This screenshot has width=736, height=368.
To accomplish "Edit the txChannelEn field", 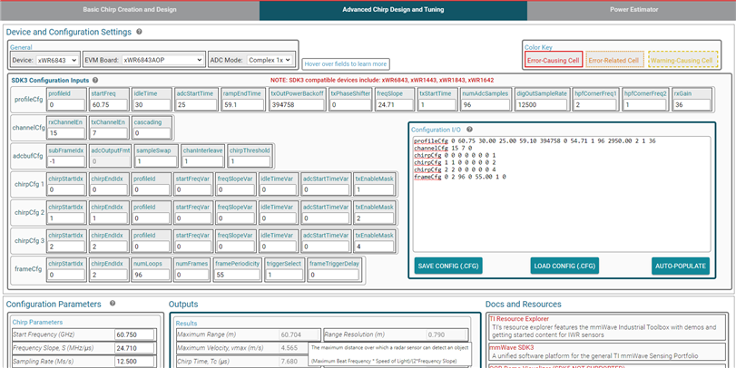I will [108, 133].
